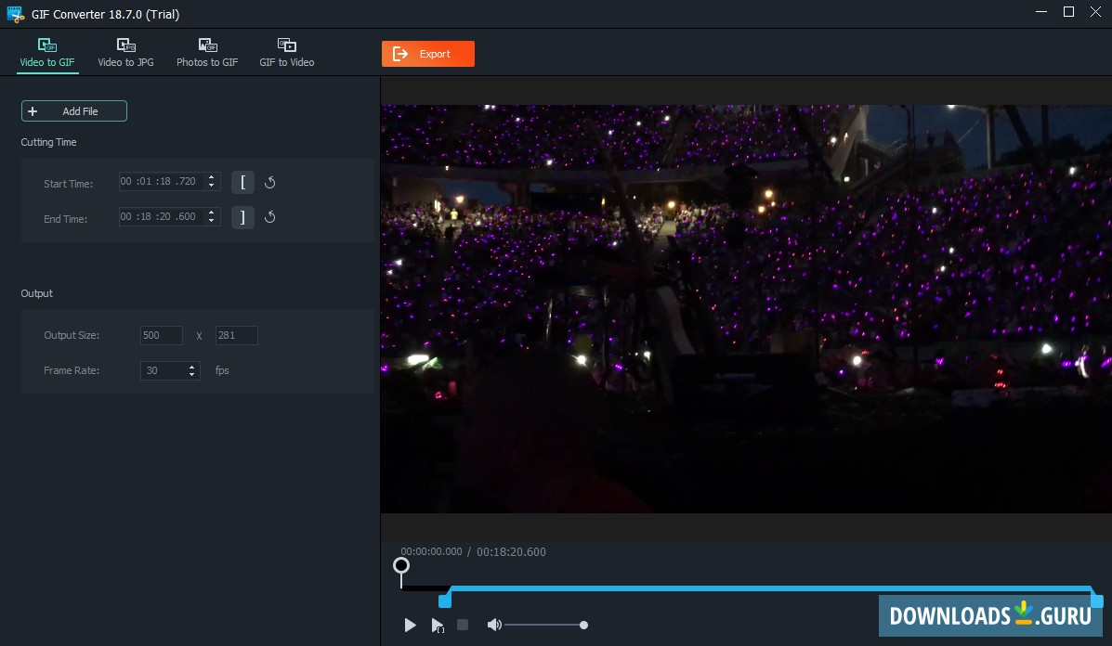This screenshot has width=1112, height=646.
Task: Click the play-selection icon beside the play button
Action: [x=437, y=625]
